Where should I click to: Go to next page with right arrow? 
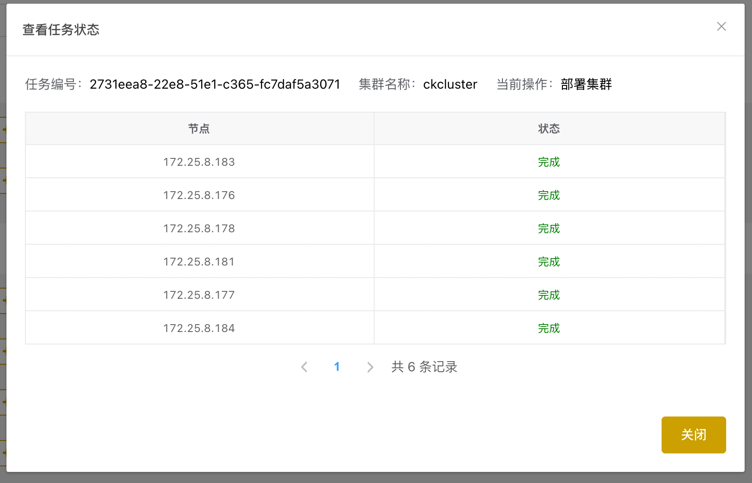click(370, 367)
